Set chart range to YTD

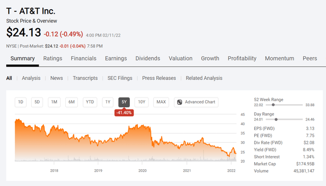click(x=90, y=102)
